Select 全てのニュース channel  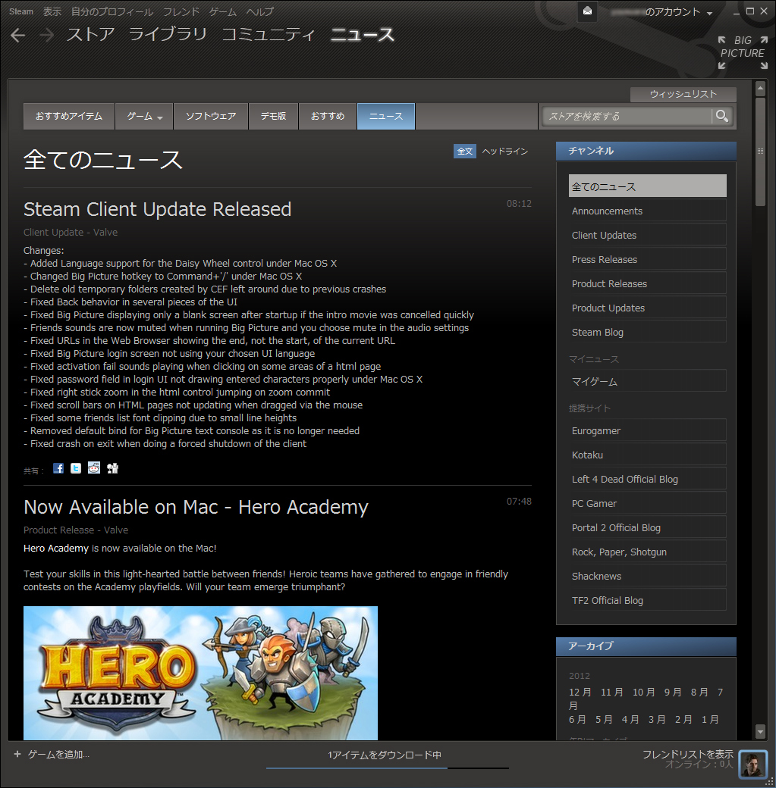pyautogui.click(x=647, y=186)
